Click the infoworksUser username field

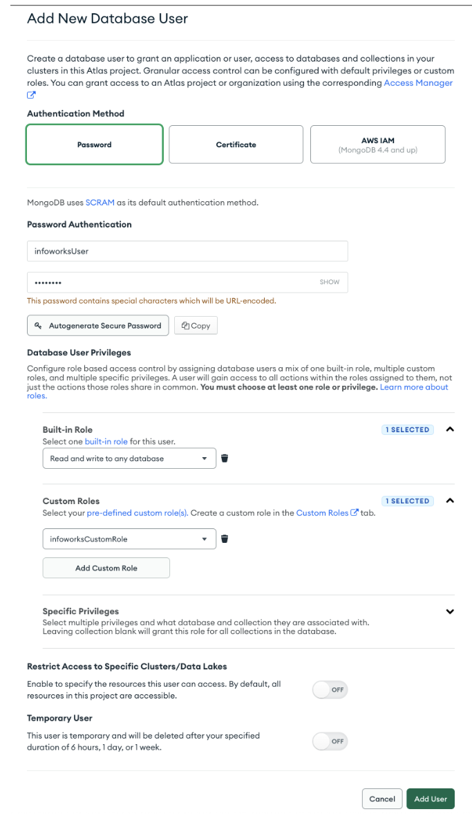[187, 251]
